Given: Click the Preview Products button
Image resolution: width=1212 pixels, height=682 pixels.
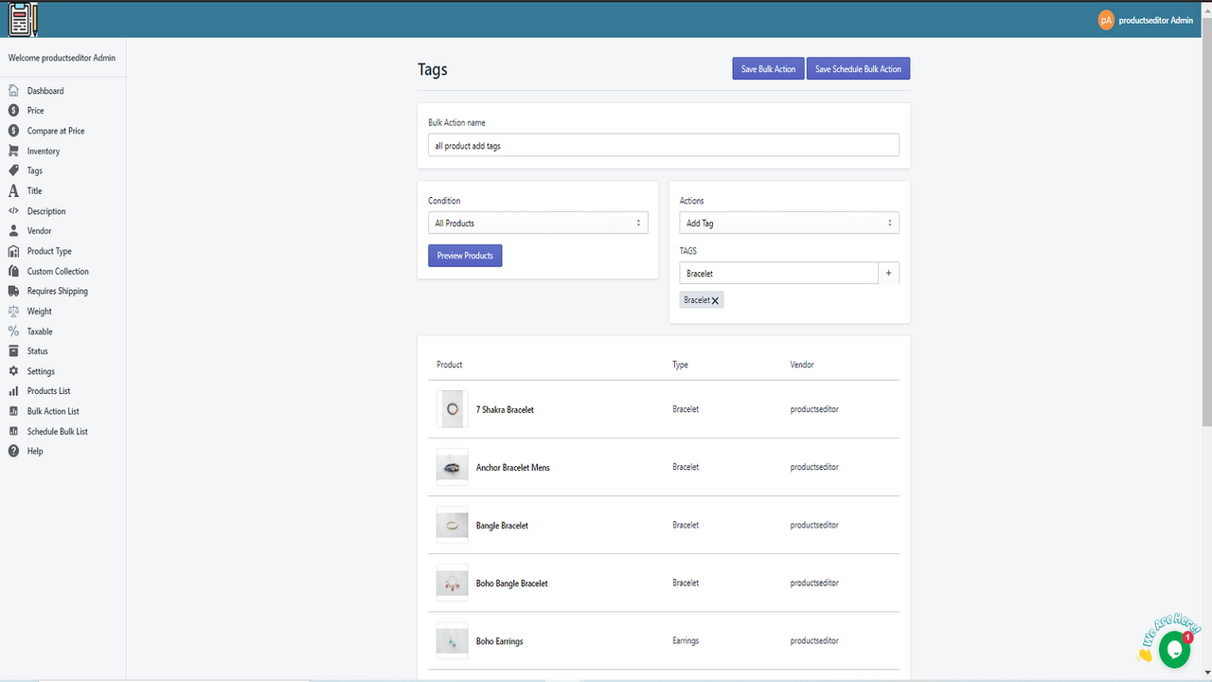Looking at the screenshot, I should (465, 256).
